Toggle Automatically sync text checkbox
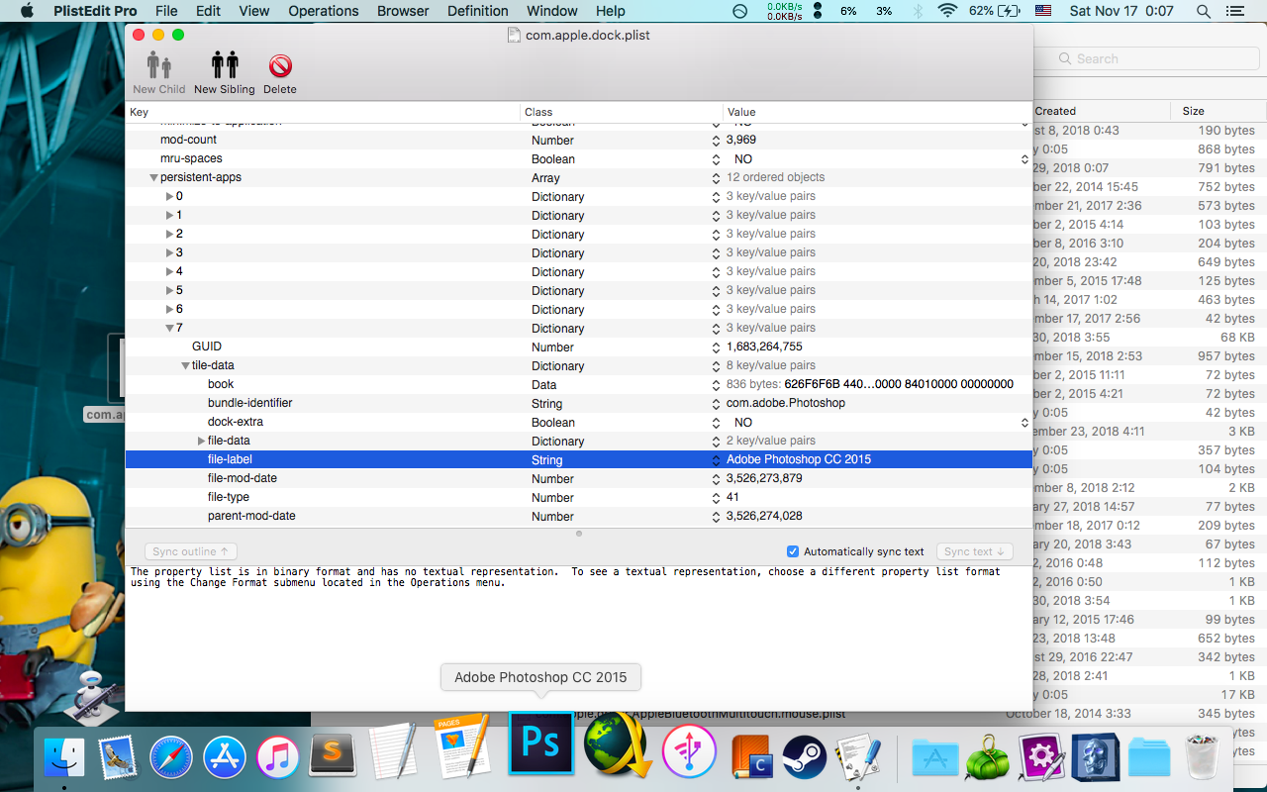The height and width of the screenshot is (792, 1267). coord(793,551)
